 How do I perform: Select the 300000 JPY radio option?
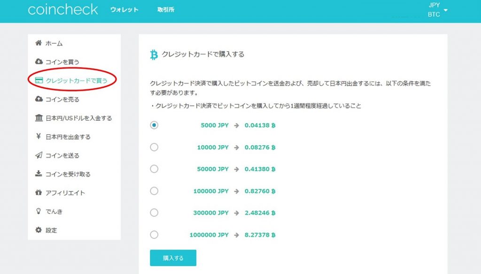154,213
